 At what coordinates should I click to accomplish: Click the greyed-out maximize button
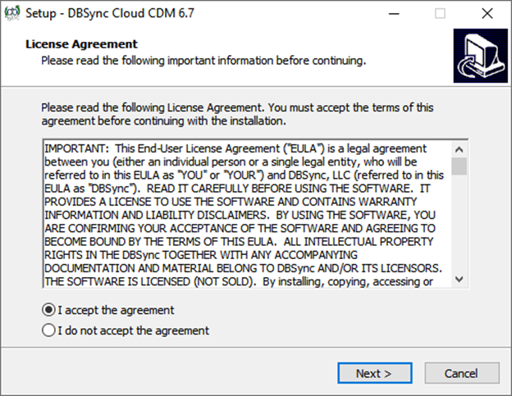[x=441, y=13]
